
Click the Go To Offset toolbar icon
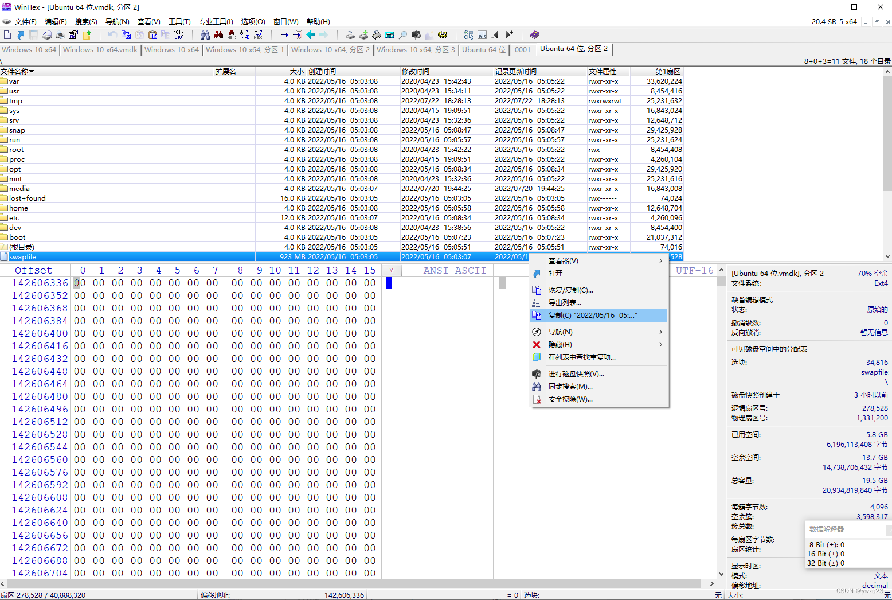click(284, 34)
